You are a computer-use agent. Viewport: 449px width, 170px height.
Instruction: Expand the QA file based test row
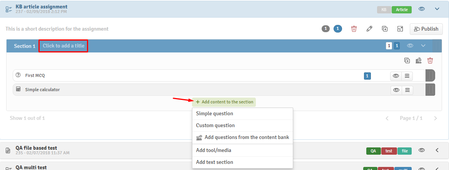[x=437, y=150]
